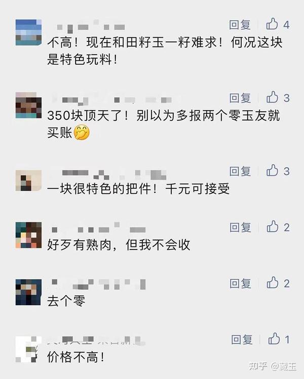Reply to the 但我不会收 comment
The height and width of the screenshot is (379, 304).
(240, 227)
